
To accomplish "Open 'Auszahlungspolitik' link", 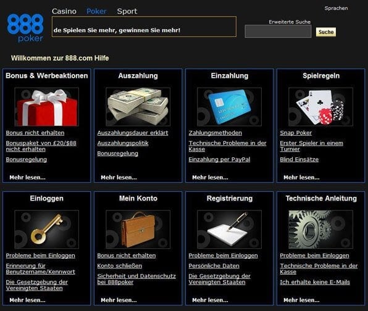I will 123,143.
